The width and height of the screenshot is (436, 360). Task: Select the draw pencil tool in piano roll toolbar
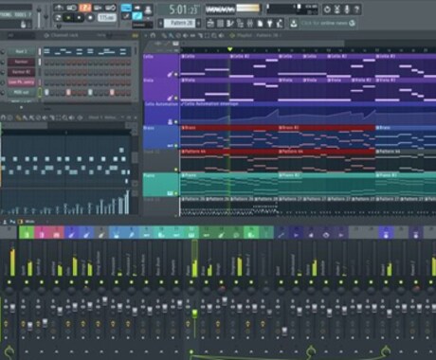18,117
